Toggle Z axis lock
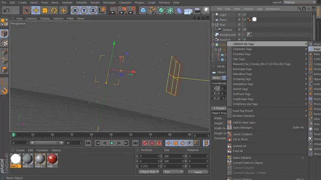The width and height of the screenshot is (321, 180). pos(93,10)
